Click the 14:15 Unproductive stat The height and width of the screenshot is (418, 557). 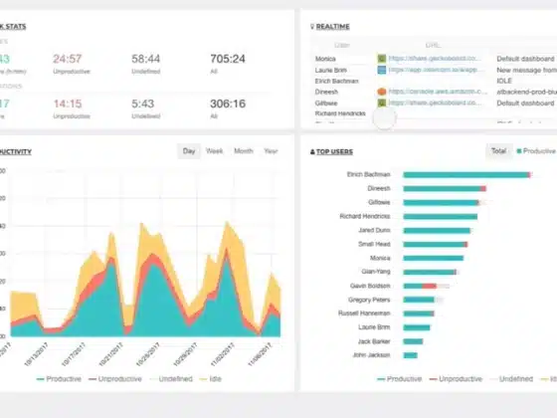pos(68,104)
